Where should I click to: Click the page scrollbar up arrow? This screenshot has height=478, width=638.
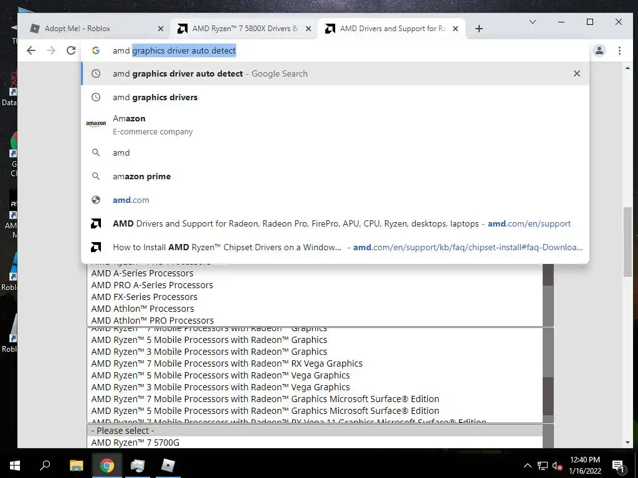(x=627, y=67)
